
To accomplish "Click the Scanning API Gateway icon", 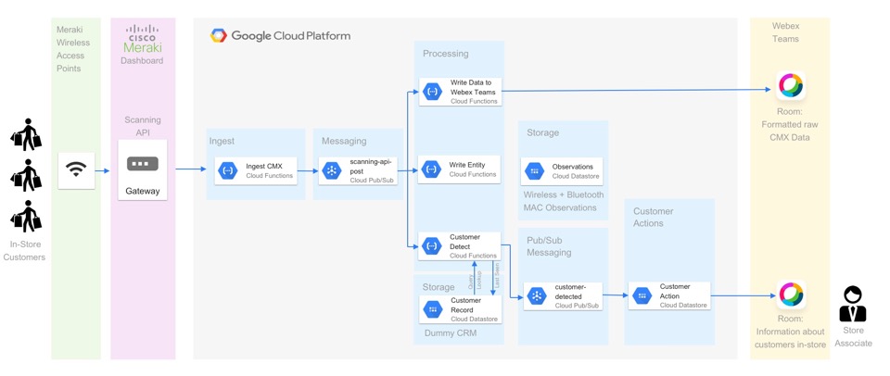I will [143, 165].
